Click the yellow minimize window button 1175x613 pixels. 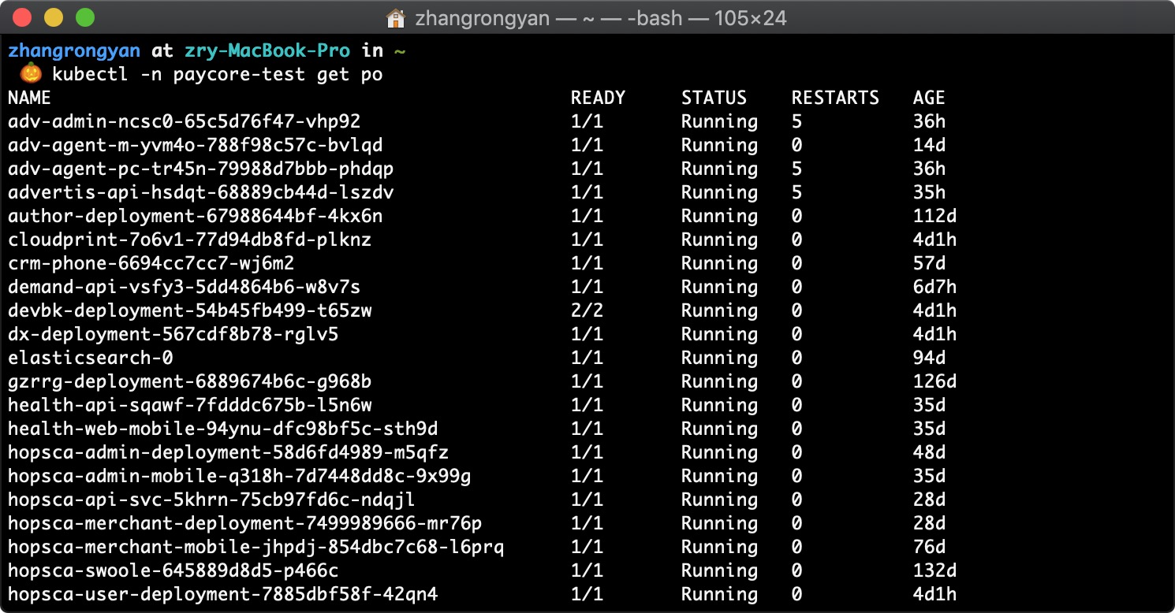coord(54,17)
